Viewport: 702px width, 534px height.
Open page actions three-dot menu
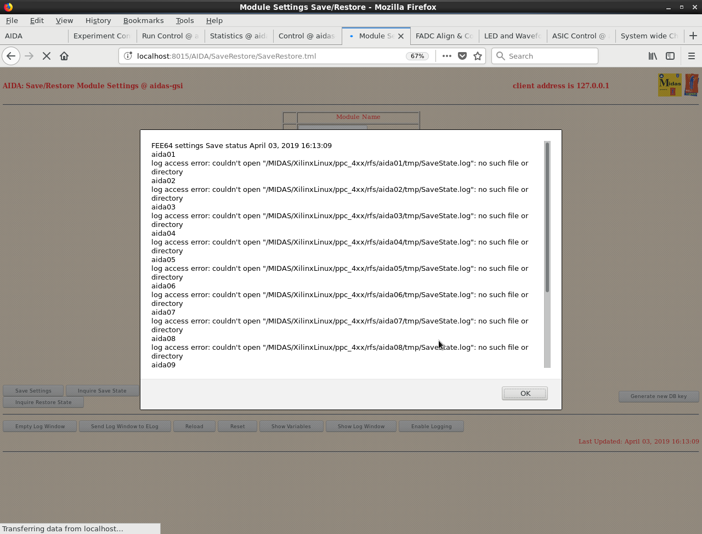pos(447,56)
